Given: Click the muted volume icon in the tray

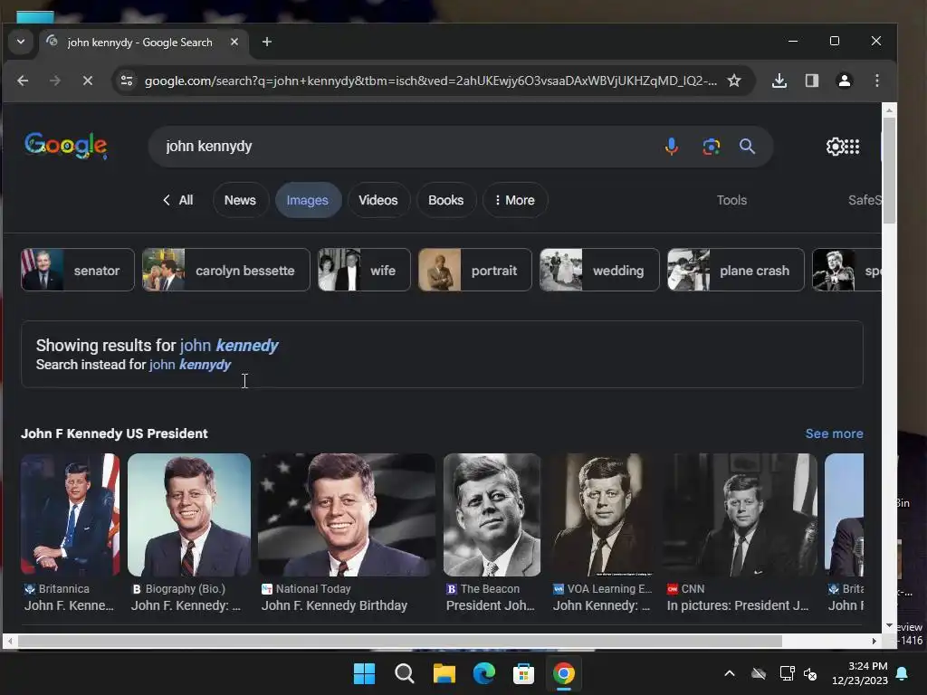Looking at the screenshot, I should (x=810, y=673).
